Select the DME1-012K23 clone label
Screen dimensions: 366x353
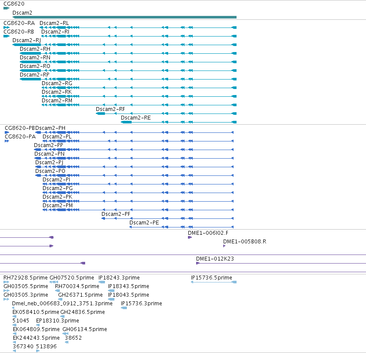pos(215,259)
